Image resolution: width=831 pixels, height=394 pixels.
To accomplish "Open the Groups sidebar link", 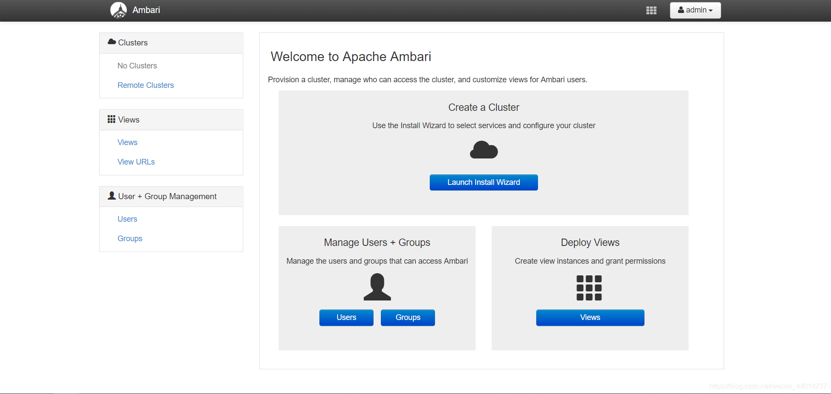I will tap(130, 239).
